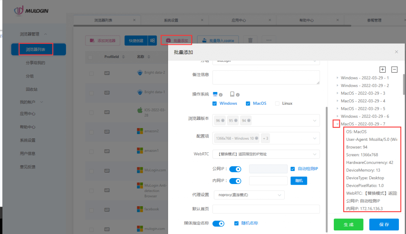The width and height of the screenshot is (406, 234).
Task: Open 分享给我的 in the sidebar
Action: (35, 63)
